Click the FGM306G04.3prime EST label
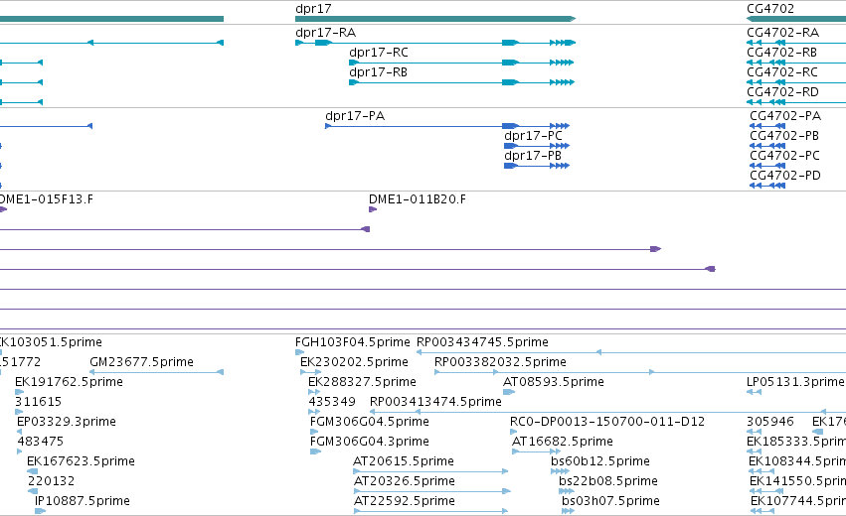 click(370, 442)
